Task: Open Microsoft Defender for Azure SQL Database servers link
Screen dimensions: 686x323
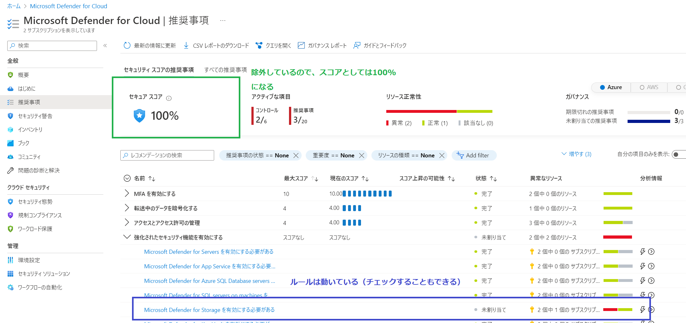Action: 210,281
